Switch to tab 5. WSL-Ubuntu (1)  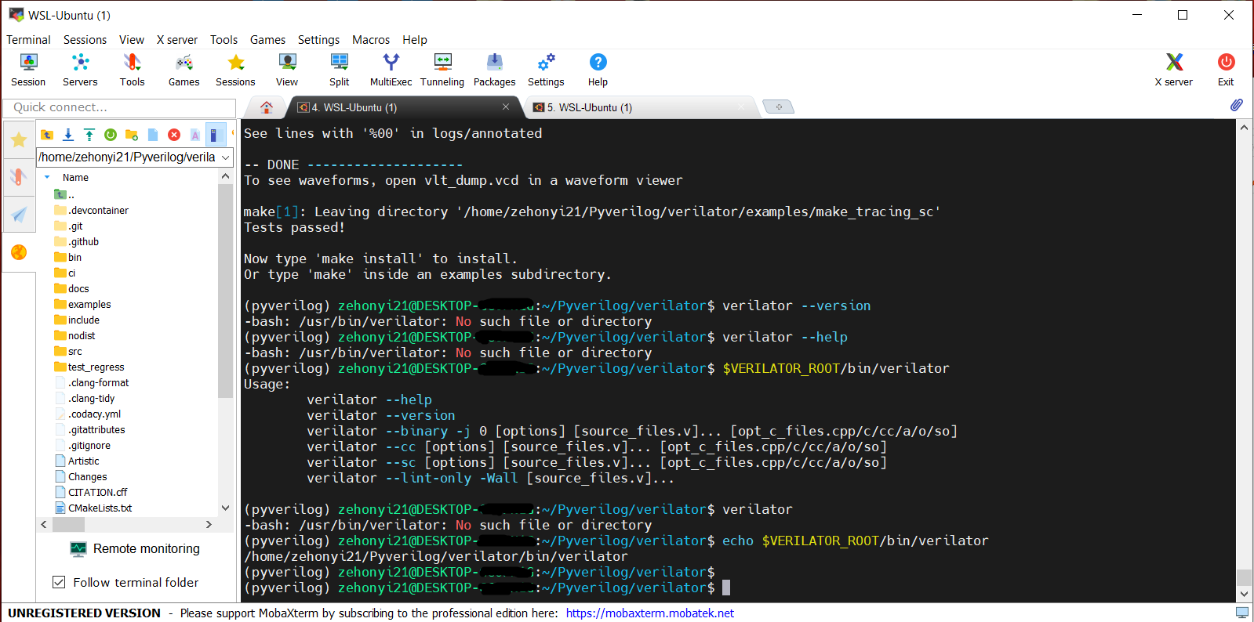pyautogui.click(x=639, y=107)
